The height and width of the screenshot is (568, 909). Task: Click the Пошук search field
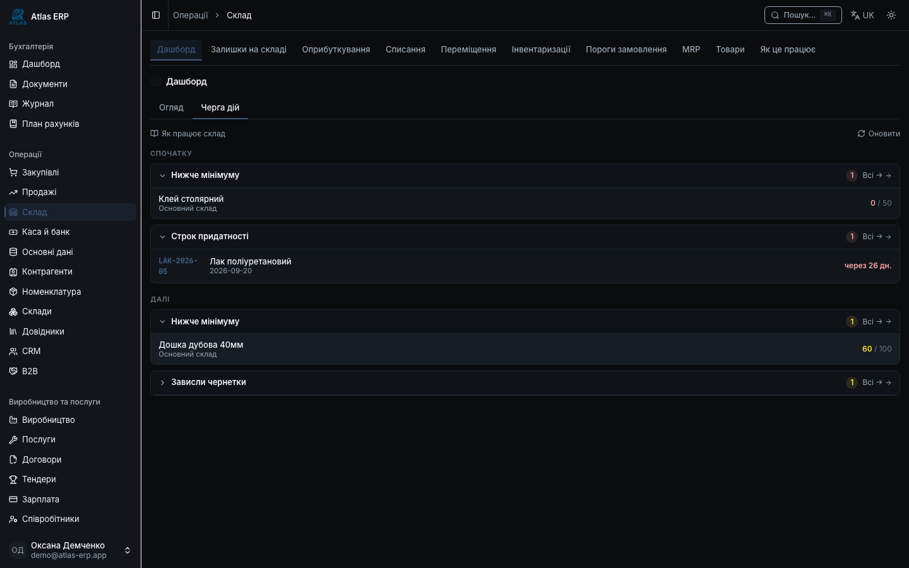point(803,15)
